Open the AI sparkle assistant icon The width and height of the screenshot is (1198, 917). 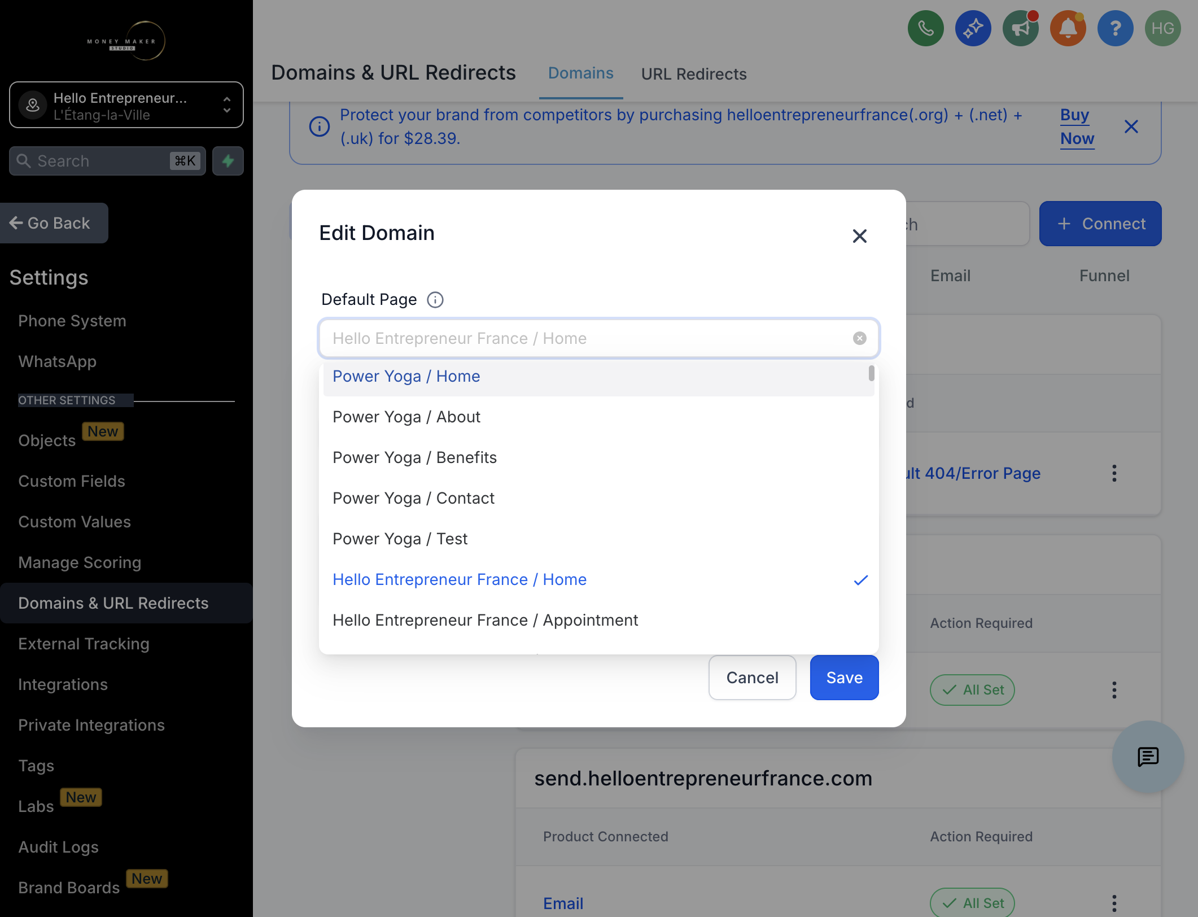pos(973,28)
